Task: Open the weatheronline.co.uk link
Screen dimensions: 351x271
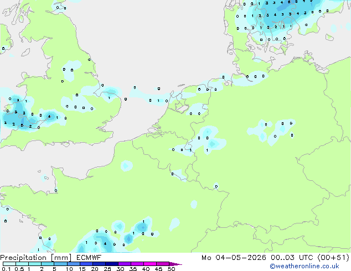Action: 304,266
